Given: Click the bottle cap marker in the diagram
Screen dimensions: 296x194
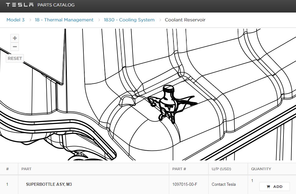Looking at the screenshot, I should click(168, 88).
